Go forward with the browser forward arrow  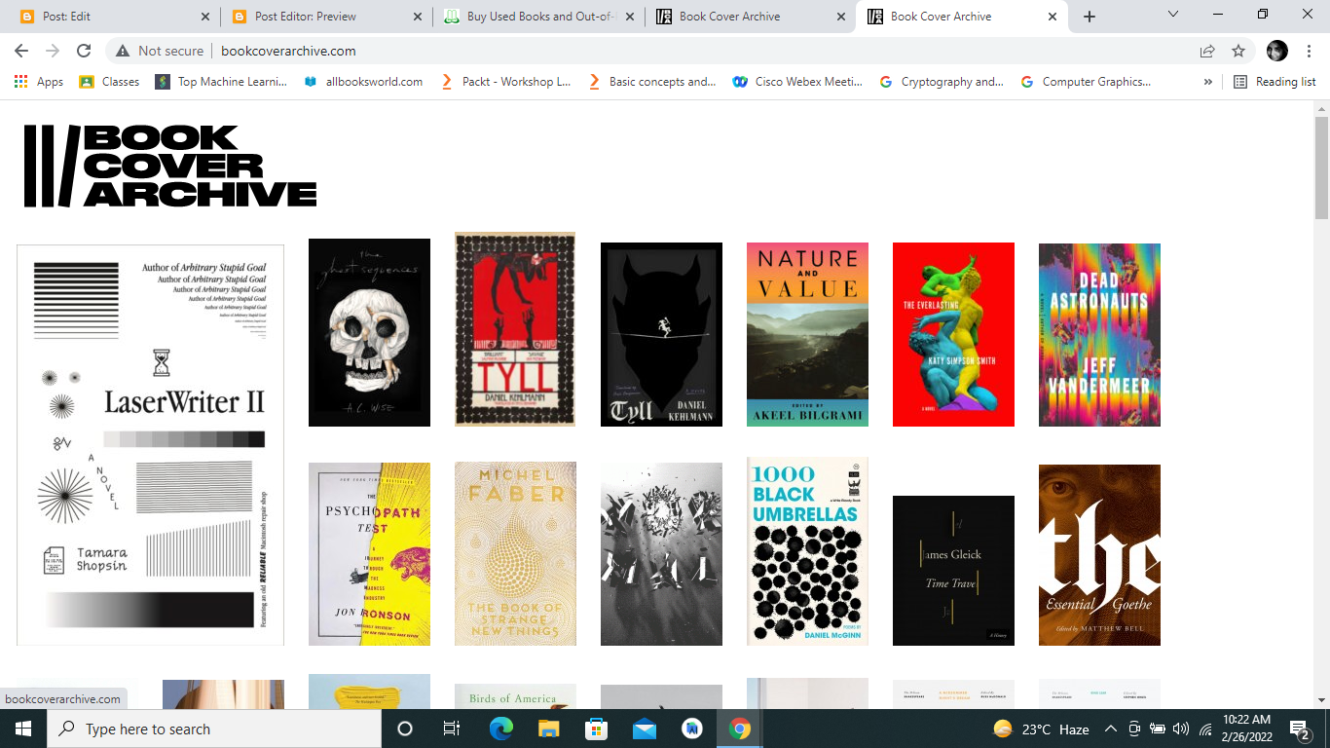[x=53, y=51]
